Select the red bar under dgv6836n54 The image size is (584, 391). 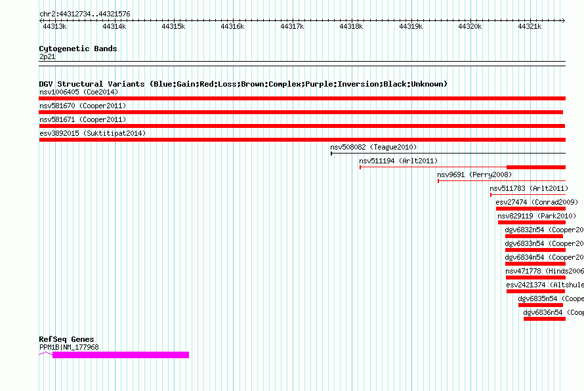click(x=545, y=319)
